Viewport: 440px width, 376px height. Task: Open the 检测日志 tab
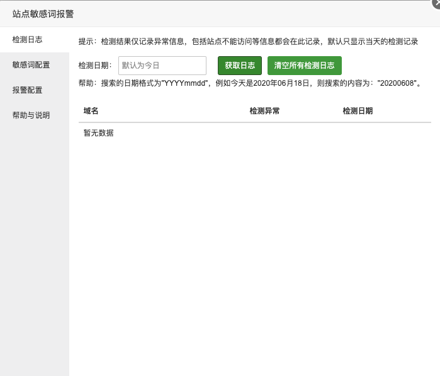[34, 40]
